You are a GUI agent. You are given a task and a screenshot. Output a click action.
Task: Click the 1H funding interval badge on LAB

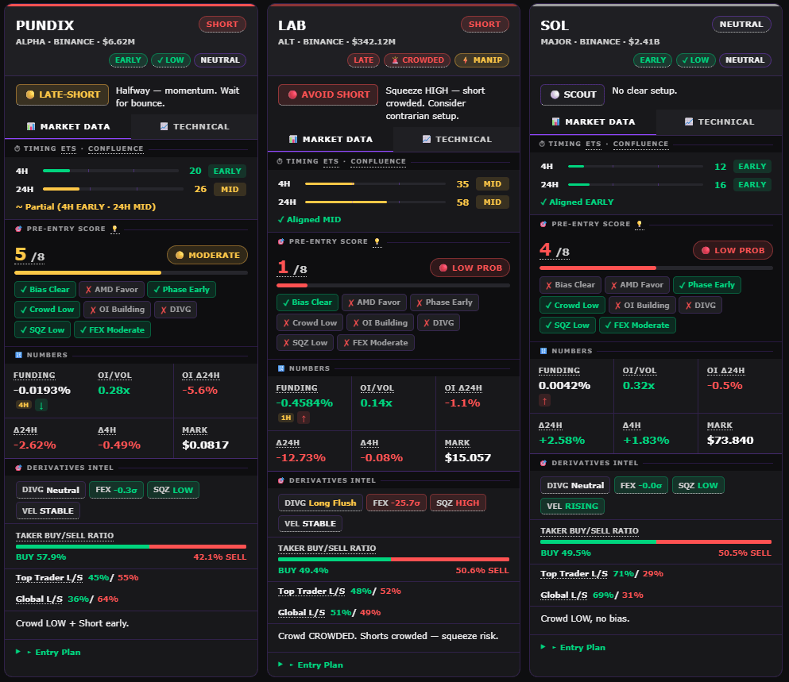pos(286,418)
